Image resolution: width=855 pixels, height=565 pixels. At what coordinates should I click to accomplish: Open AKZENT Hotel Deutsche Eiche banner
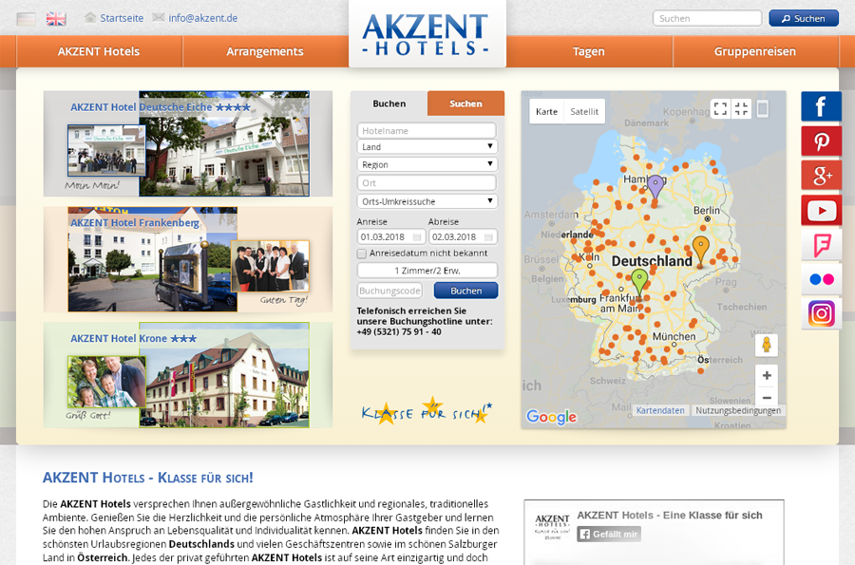point(188,143)
